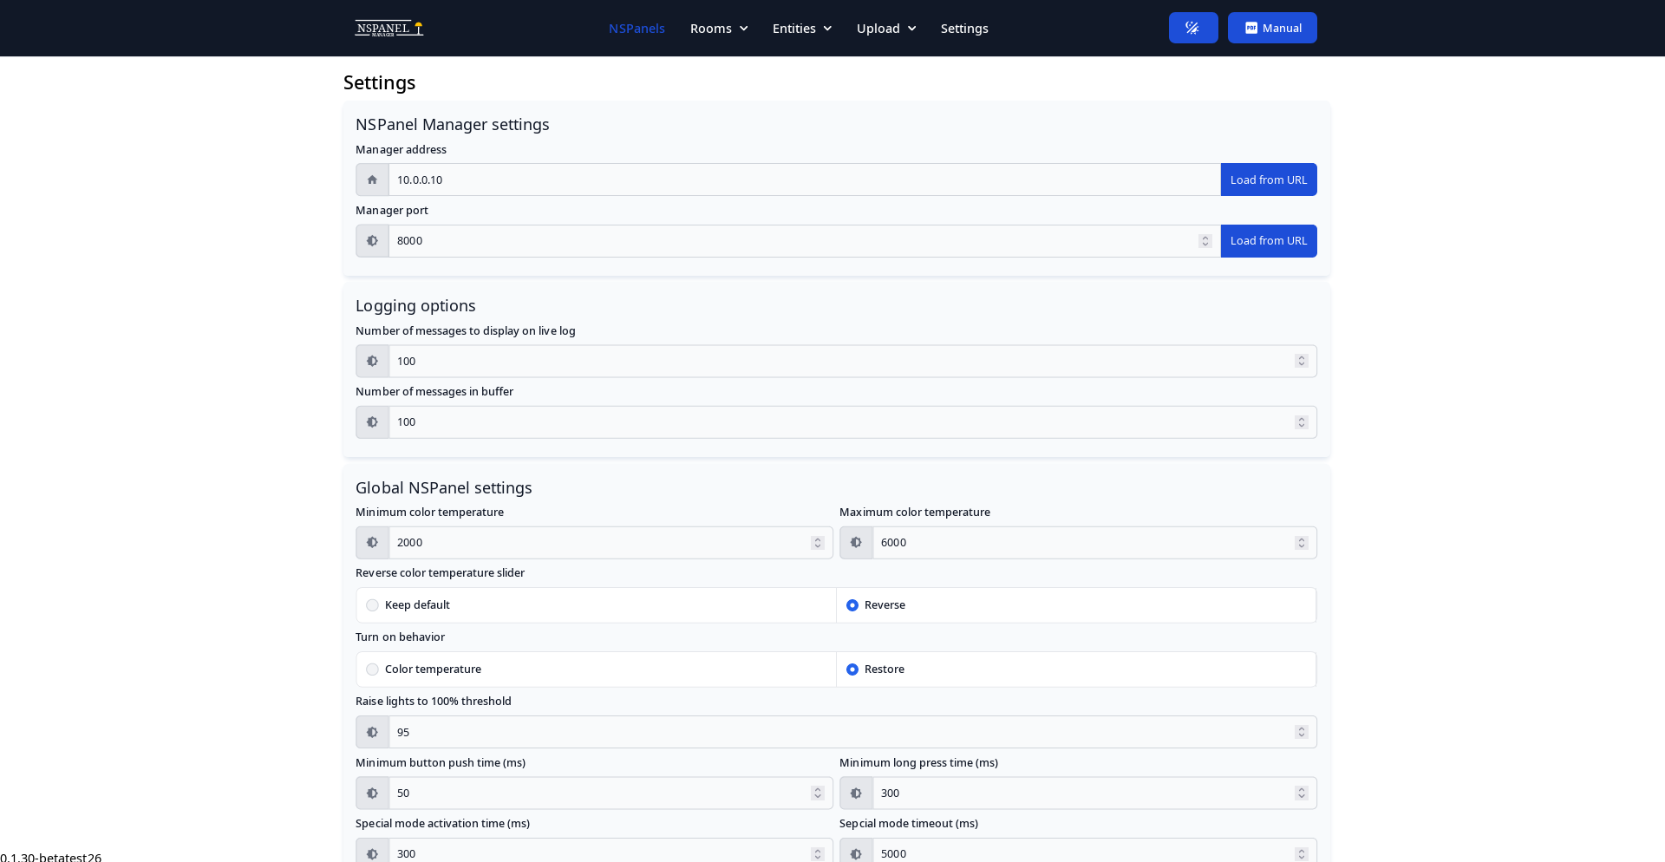The height and width of the screenshot is (862, 1665).
Task: Click the icon beside Manager port
Action: pyautogui.click(x=372, y=241)
